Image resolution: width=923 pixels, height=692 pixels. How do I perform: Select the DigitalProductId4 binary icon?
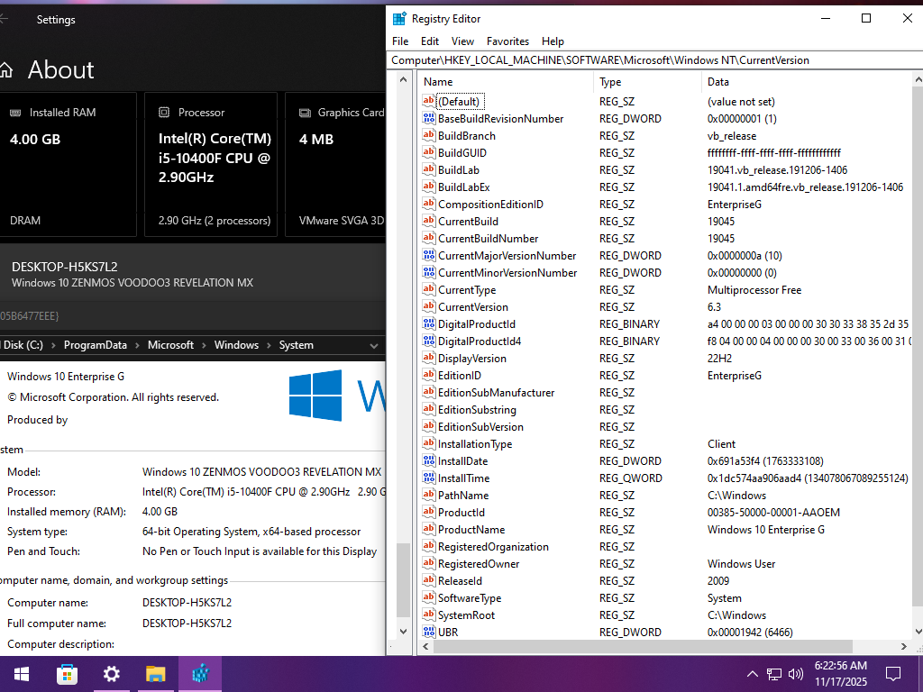[428, 341]
